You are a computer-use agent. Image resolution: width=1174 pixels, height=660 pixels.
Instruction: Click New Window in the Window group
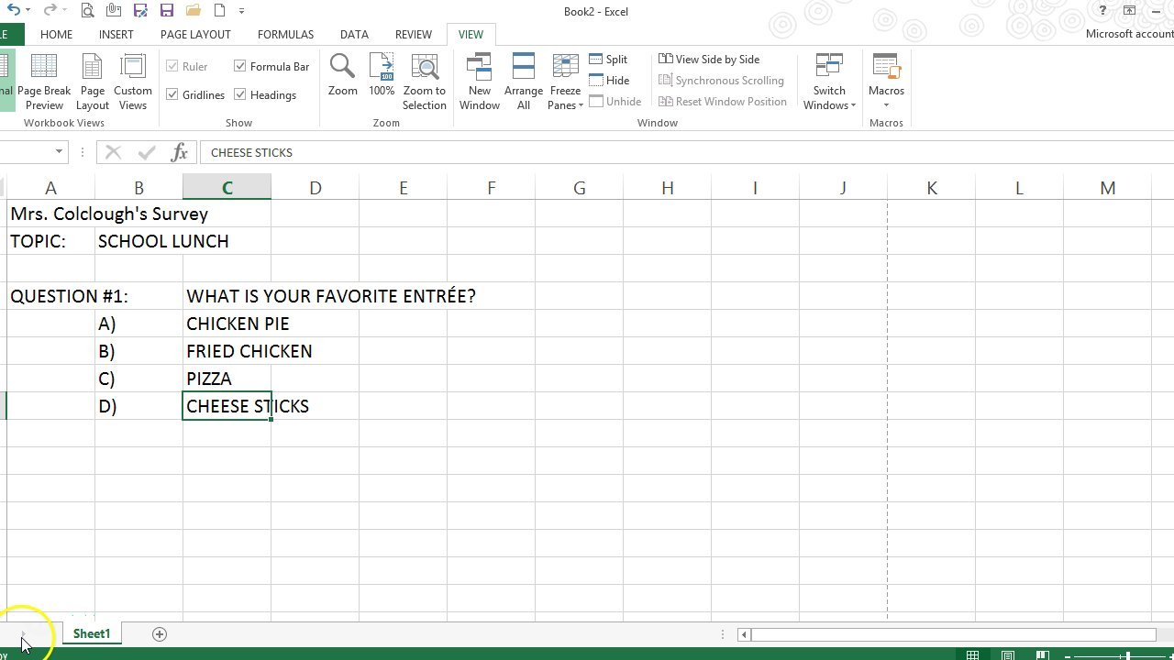(479, 81)
